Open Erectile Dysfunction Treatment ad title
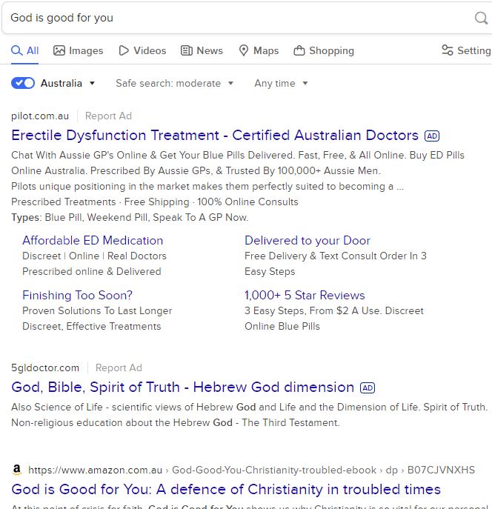The image size is (492, 509). point(215,136)
